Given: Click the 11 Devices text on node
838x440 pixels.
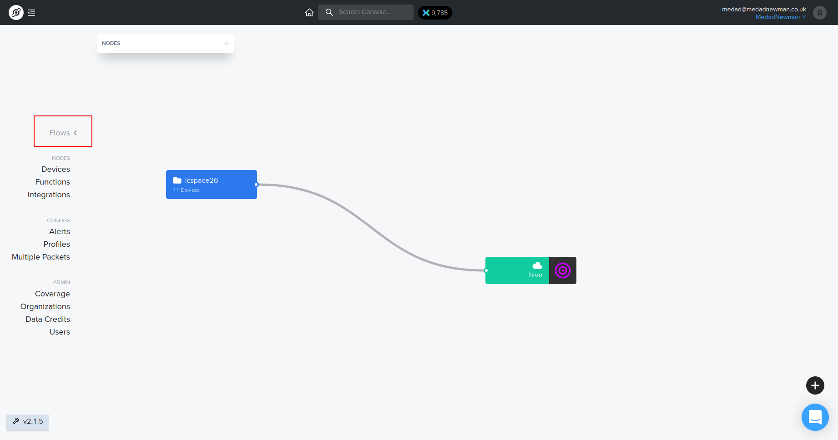Looking at the screenshot, I should tap(187, 190).
